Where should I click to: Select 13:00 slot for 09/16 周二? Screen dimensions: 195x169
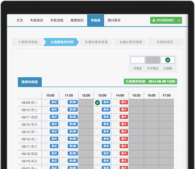97,139
